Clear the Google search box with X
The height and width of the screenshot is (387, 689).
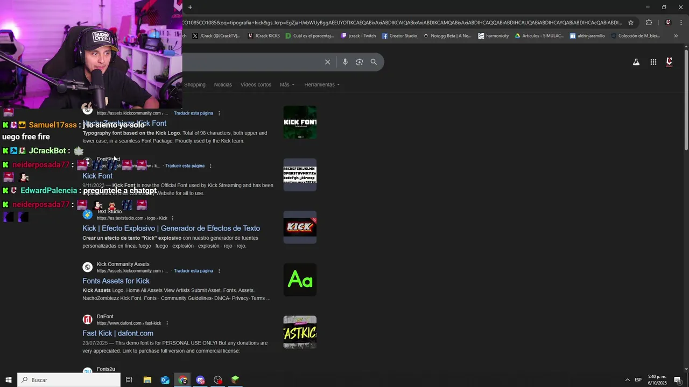click(327, 62)
